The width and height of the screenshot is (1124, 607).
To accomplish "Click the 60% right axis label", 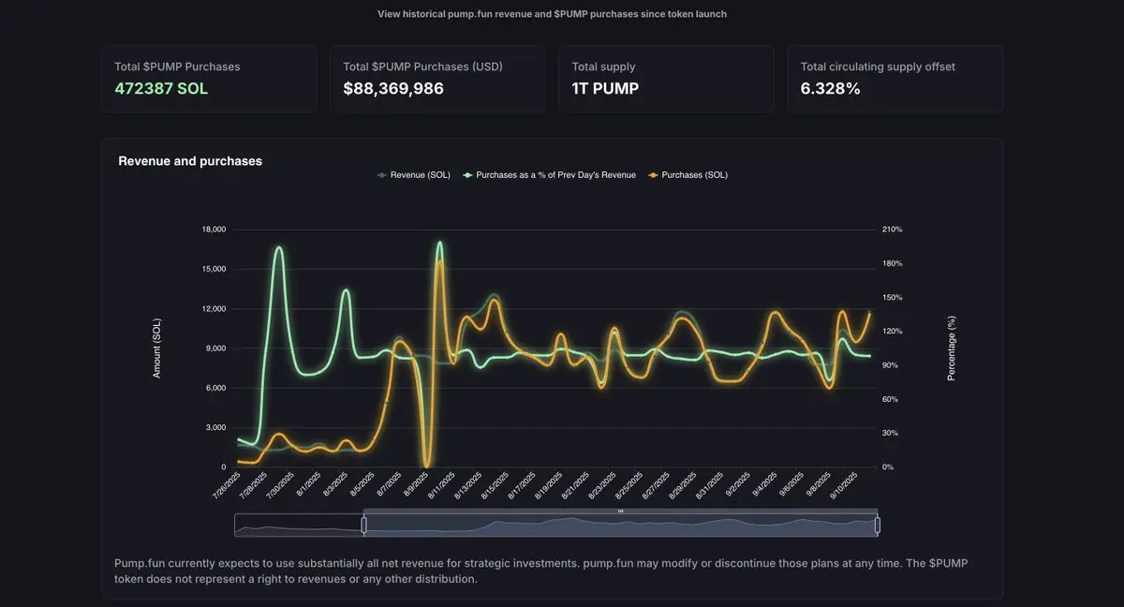I will (890, 399).
